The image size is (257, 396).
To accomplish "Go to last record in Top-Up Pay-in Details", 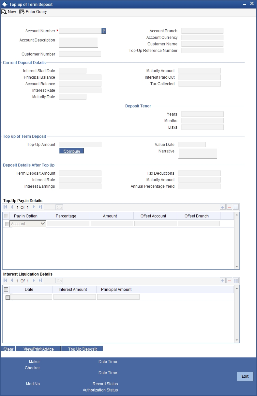I will click(40, 207).
